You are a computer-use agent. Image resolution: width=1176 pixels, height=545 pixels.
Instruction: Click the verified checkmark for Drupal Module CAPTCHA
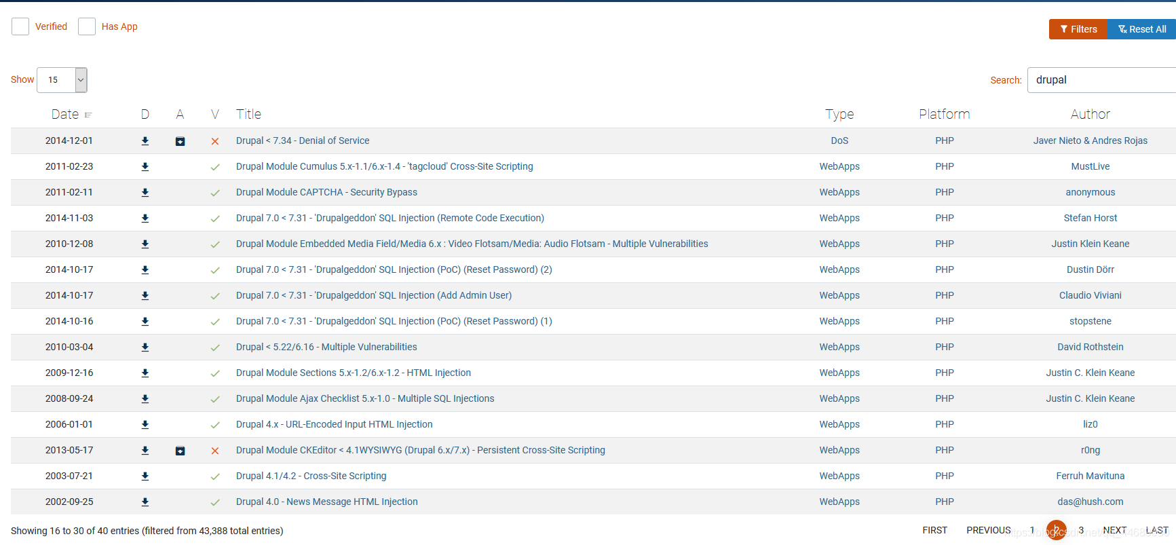pos(215,193)
